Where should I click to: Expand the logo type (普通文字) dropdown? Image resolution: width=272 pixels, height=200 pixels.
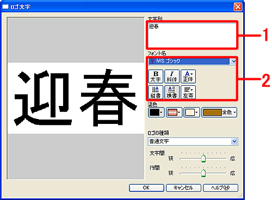click(x=234, y=141)
